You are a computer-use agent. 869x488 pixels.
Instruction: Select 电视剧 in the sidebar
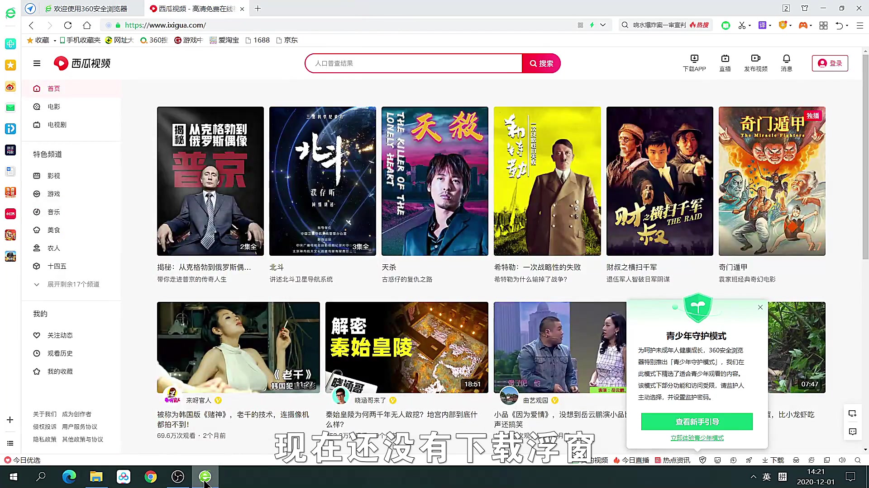[72, 125]
